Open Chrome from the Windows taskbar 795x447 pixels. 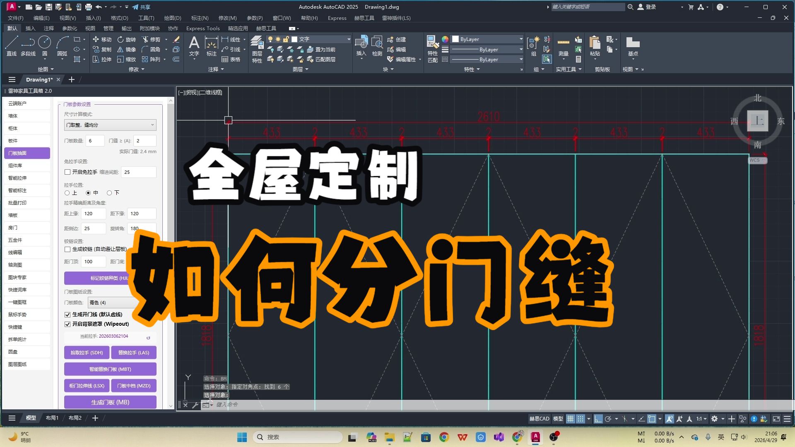444,437
